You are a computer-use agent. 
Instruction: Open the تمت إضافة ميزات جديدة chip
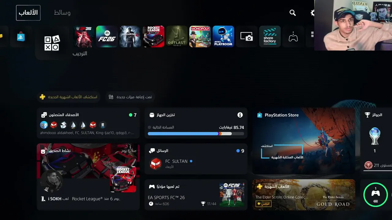click(x=130, y=97)
